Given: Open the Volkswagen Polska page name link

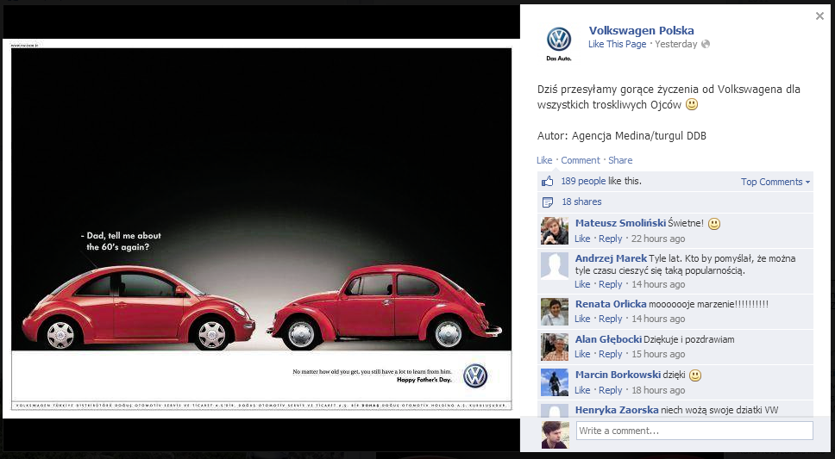Looking at the screenshot, I should 641,31.
